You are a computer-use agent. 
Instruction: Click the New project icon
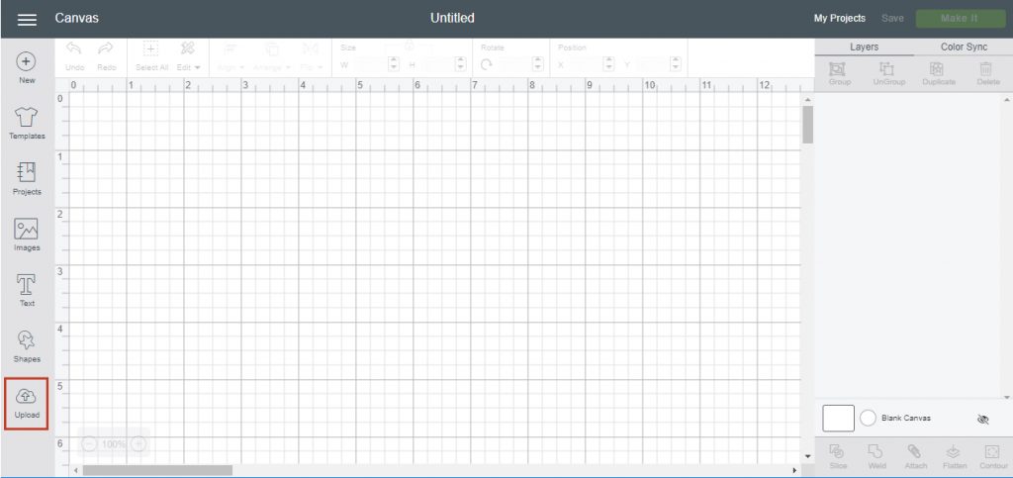coord(27,61)
